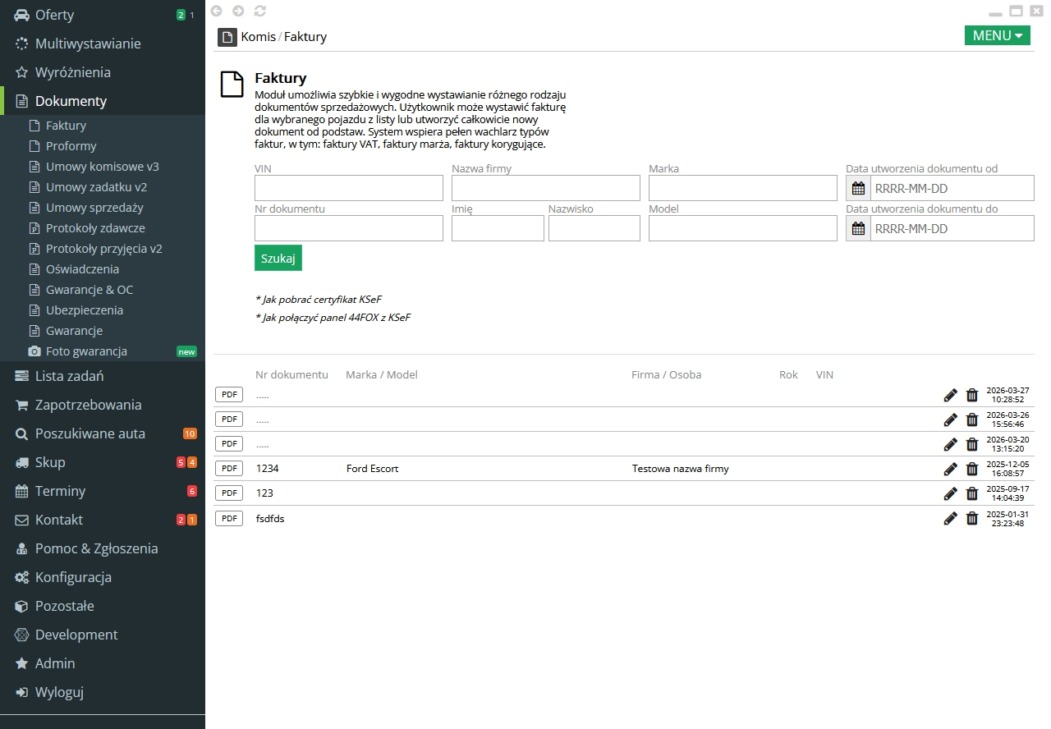
Task: Open PDF for document number 123
Action: (229, 493)
